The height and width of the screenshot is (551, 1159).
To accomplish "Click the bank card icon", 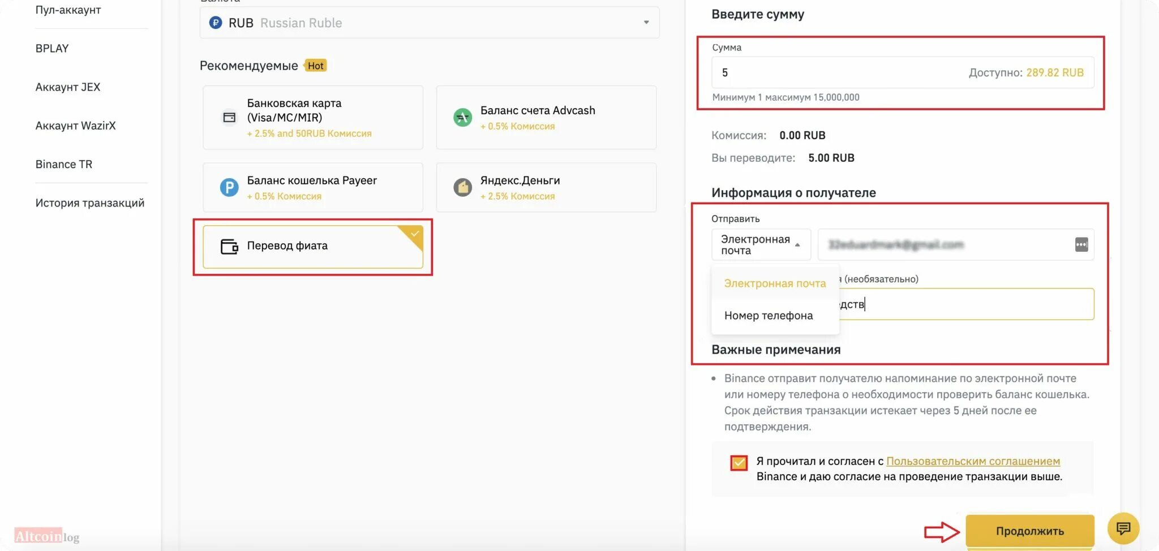I will pos(229,118).
